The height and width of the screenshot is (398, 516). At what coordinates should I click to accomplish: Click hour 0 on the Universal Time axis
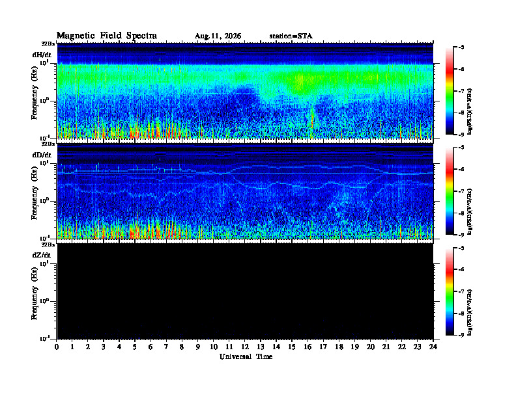pos(57,347)
